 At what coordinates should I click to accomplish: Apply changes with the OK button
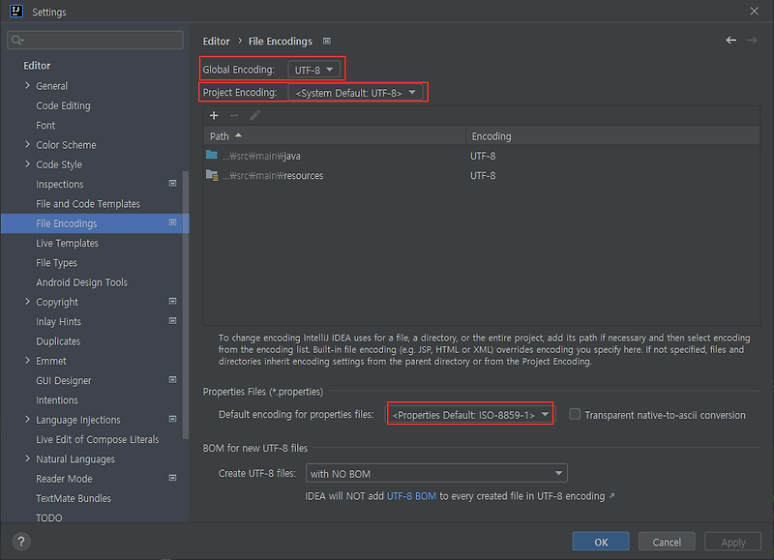(600, 541)
